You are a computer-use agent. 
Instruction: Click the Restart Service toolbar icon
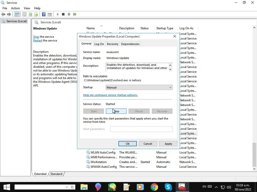(x=75, y=14)
